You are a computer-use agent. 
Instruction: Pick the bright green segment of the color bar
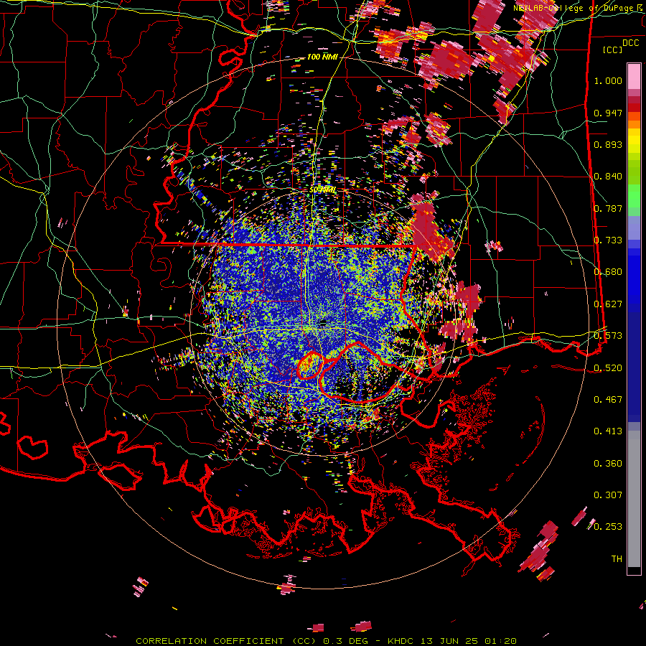tap(634, 195)
